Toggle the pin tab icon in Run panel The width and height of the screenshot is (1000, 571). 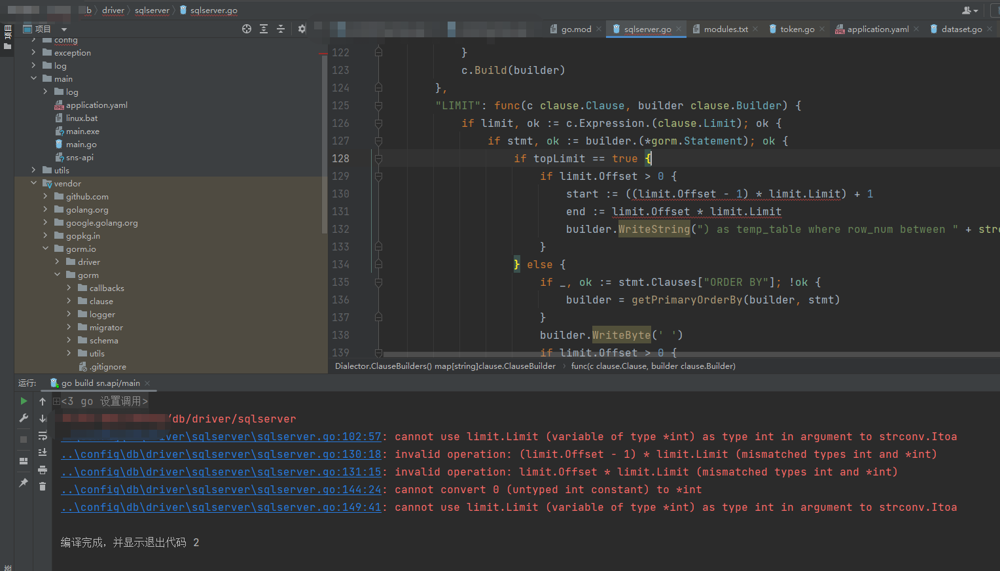[24, 483]
